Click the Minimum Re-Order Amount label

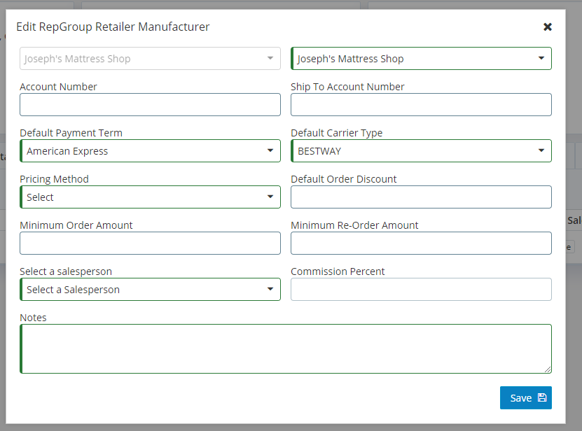354,225
